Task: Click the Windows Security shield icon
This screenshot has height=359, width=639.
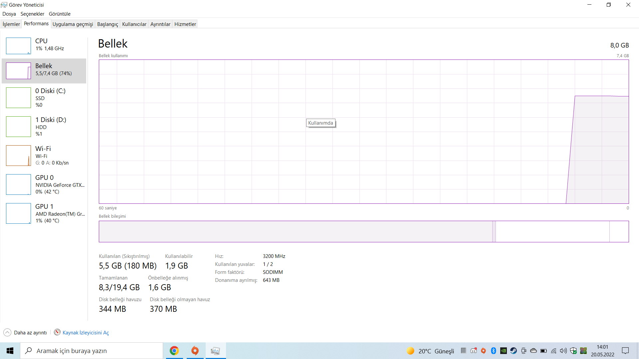Action: point(573,351)
